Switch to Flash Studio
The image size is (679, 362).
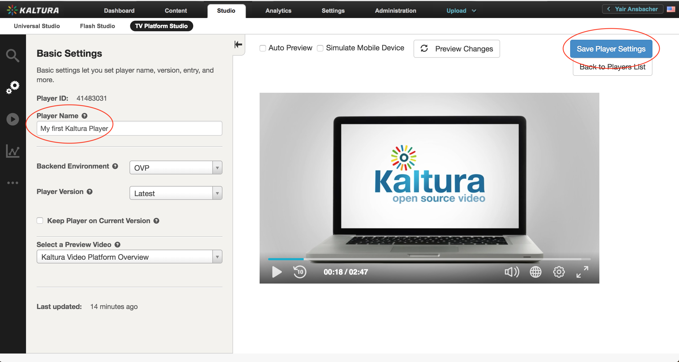pos(97,26)
